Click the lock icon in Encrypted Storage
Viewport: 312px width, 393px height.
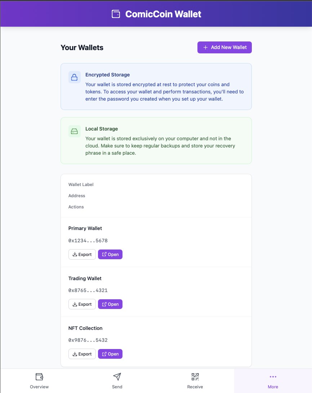(x=74, y=77)
